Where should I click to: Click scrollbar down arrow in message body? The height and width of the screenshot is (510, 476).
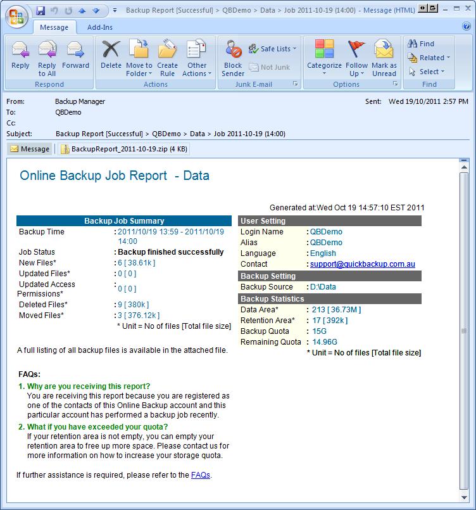point(465,497)
